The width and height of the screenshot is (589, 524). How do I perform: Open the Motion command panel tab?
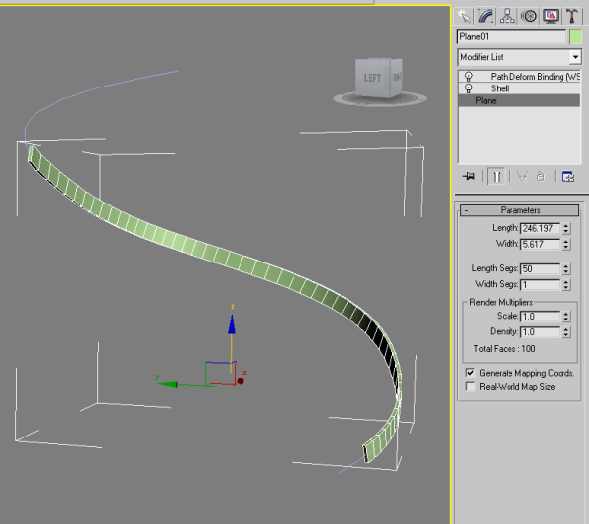point(529,16)
